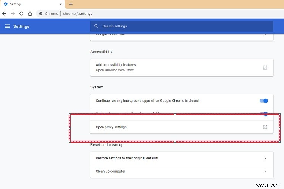Toggle the hardware acceleration switch
The height and width of the screenshot is (189, 284).
(x=264, y=114)
